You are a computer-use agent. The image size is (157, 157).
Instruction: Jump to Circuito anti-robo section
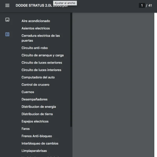(35, 48)
